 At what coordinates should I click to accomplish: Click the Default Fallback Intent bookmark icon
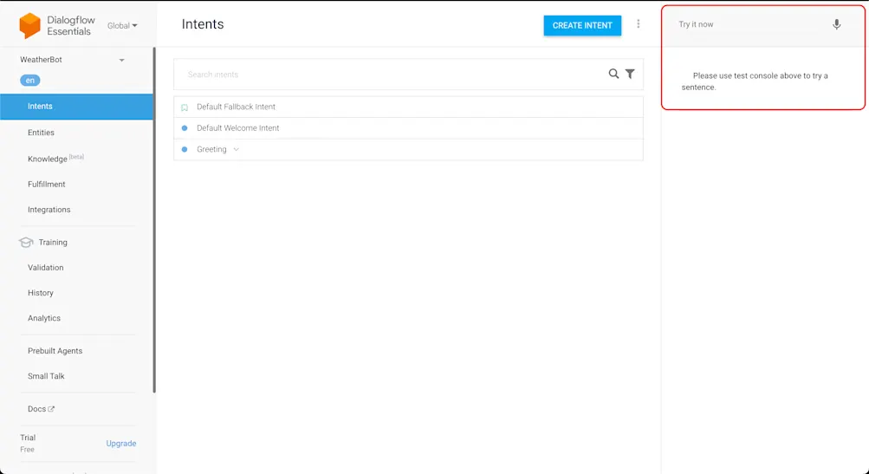click(x=185, y=107)
